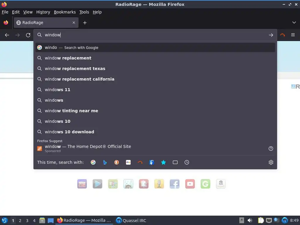This screenshot has width=300, height=225.
Task: Click the orange arc extension icon in toolbar
Action: pyautogui.click(x=282, y=35)
